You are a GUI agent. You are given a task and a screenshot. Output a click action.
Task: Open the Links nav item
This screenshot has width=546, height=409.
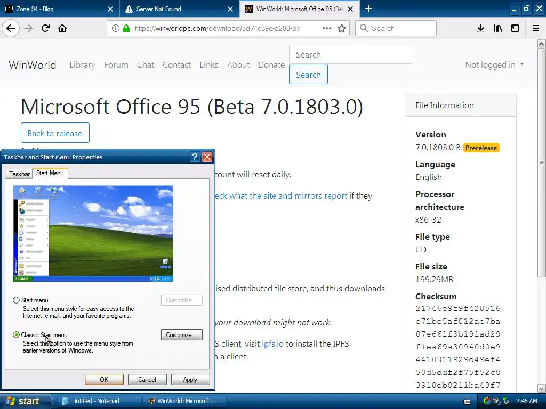tap(209, 64)
